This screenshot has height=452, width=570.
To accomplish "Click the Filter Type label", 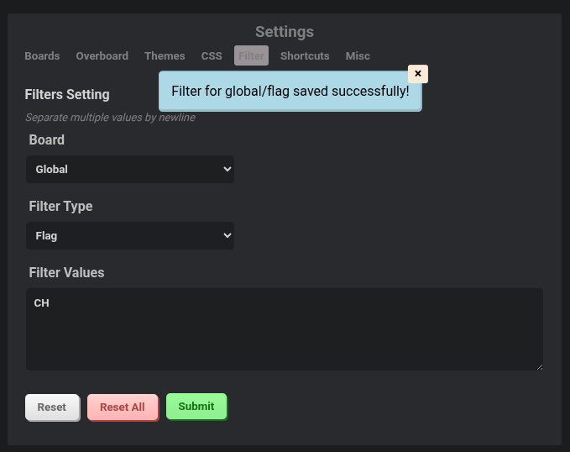I will click(60, 207).
